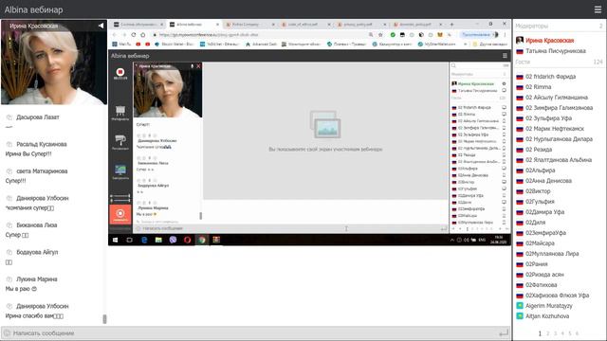Select guest 02 fridarich Фарида
This screenshot has height=341, width=607.
[x=550, y=77]
